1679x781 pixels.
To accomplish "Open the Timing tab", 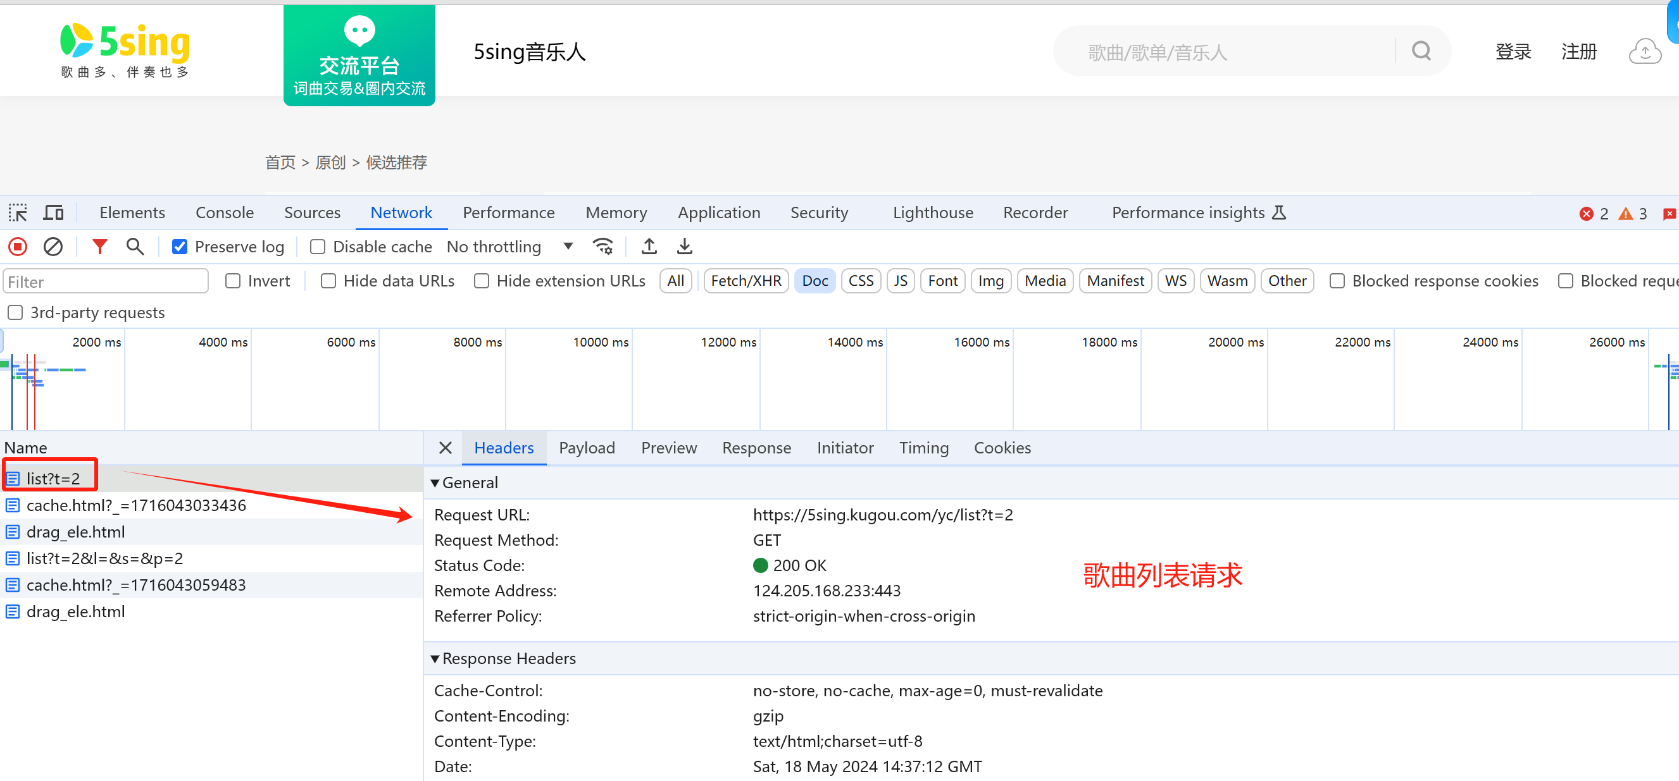I will pyautogui.click(x=923, y=448).
